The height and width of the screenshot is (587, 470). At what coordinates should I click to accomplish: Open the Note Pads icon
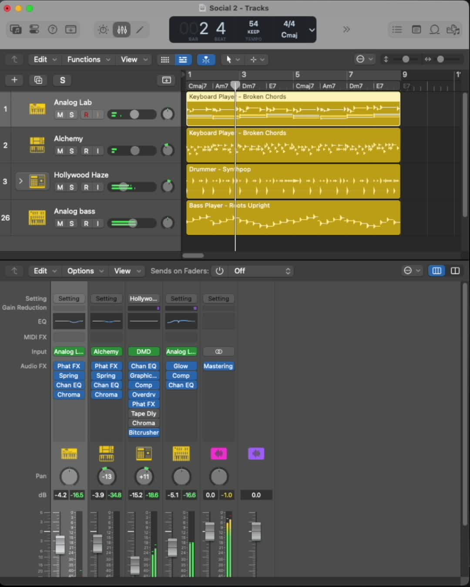(416, 30)
